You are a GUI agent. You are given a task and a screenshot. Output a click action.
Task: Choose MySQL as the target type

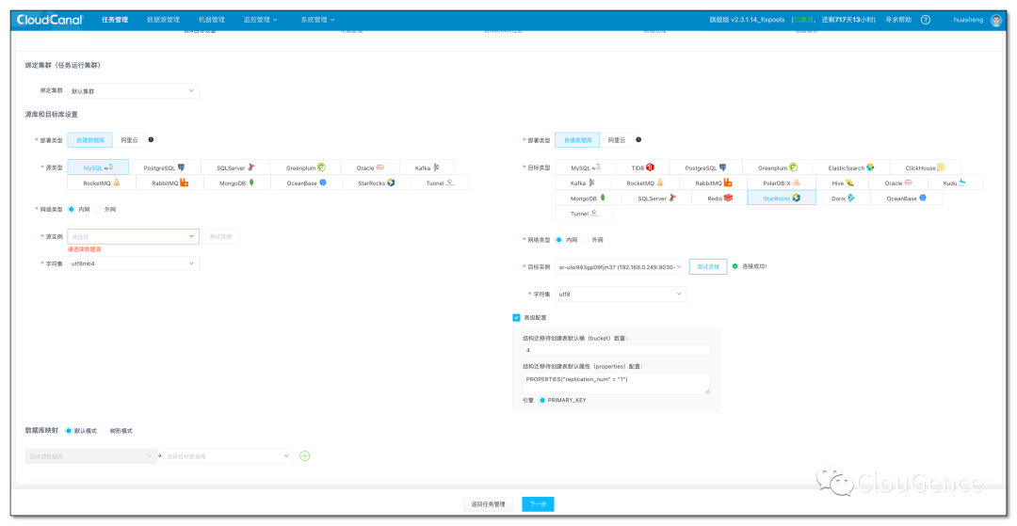[x=585, y=167]
